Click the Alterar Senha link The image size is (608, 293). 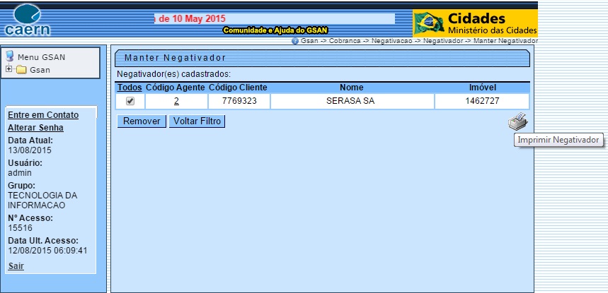pyautogui.click(x=35, y=128)
